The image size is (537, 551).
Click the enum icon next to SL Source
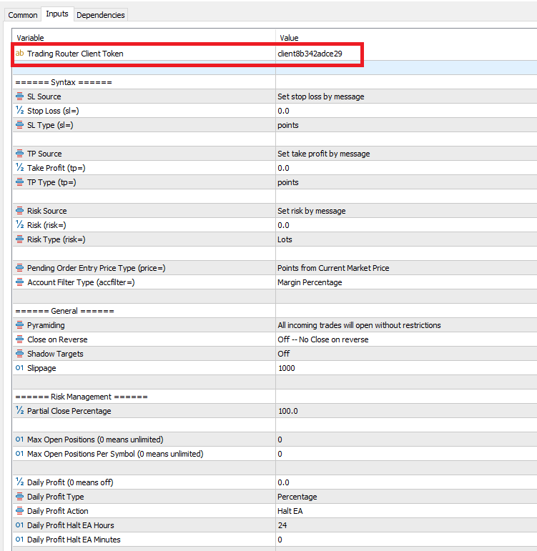pos(19,96)
